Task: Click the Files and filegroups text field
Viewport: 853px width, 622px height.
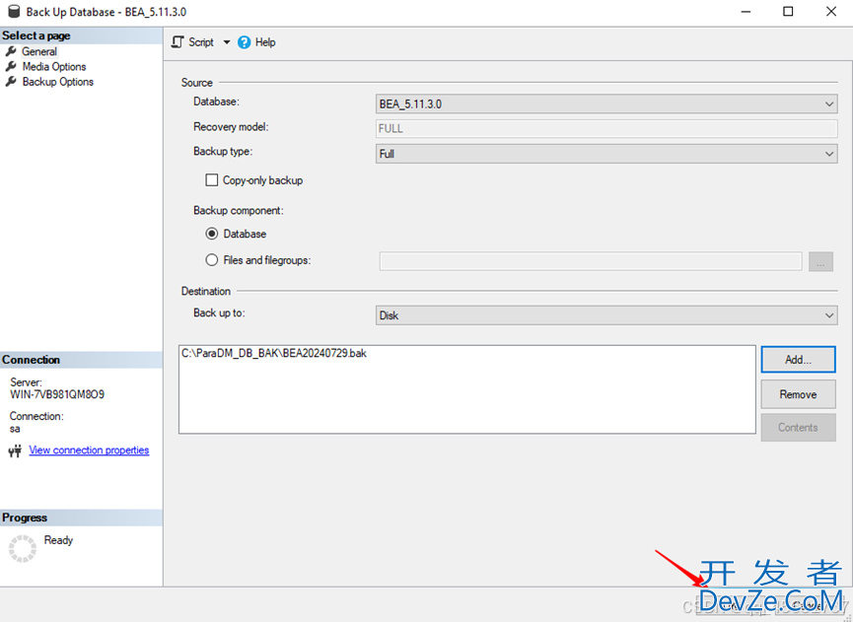Action: [591, 261]
